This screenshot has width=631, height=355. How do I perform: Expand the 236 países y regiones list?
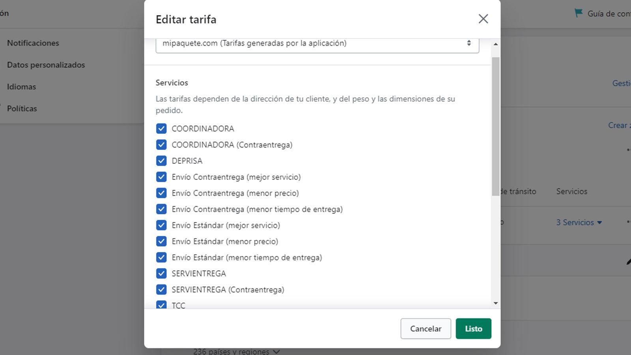[x=236, y=351]
